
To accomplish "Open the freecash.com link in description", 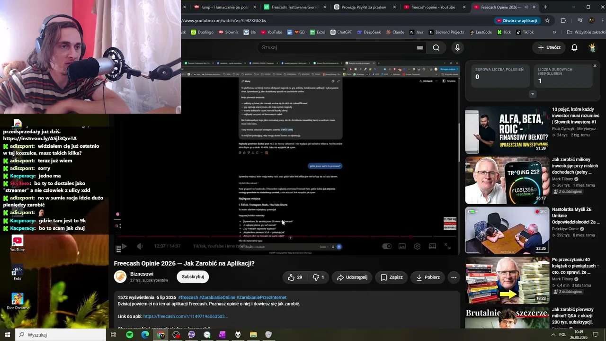I will click(186, 316).
